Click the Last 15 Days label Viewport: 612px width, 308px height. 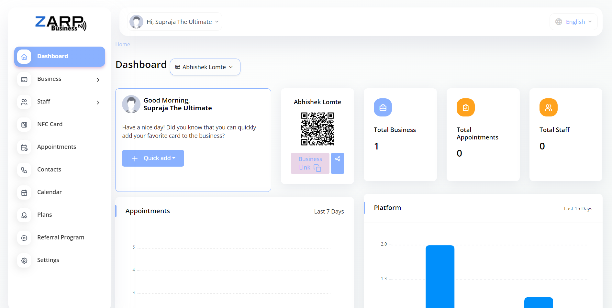(x=578, y=209)
